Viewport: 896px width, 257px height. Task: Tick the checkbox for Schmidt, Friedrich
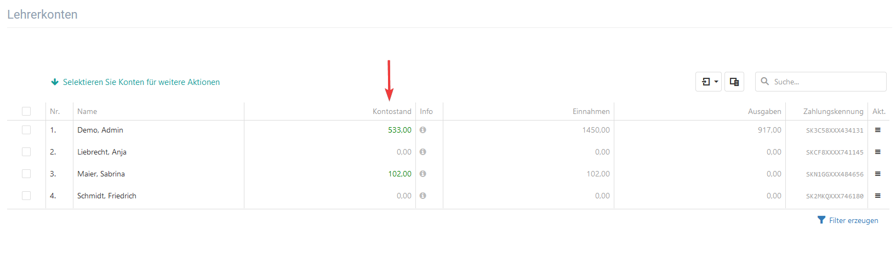click(26, 196)
